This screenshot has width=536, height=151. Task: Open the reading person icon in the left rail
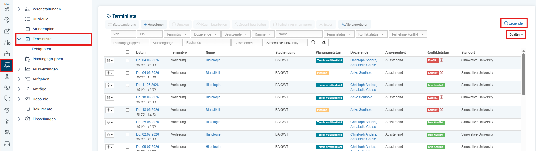[7, 54]
